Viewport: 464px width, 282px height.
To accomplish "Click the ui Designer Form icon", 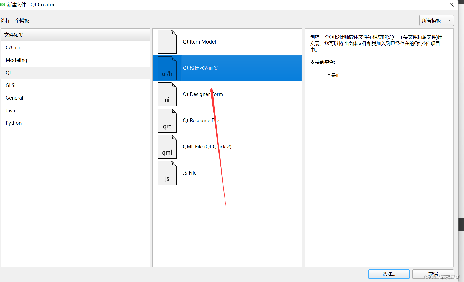I will [167, 94].
